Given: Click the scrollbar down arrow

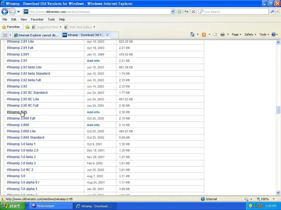Looking at the screenshot, I should click(278, 193).
